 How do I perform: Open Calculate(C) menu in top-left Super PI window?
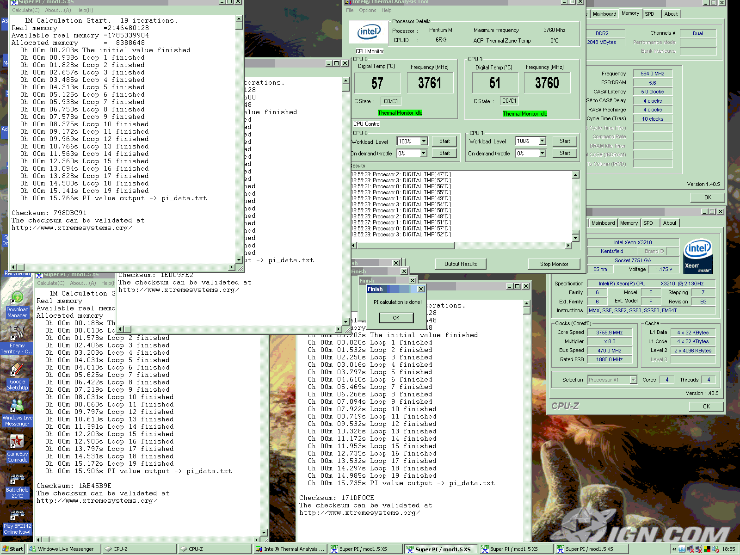pyautogui.click(x=25, y=10)
